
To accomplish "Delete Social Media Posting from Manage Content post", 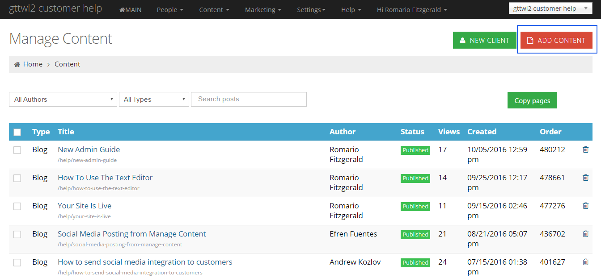I will coord(585,234).
